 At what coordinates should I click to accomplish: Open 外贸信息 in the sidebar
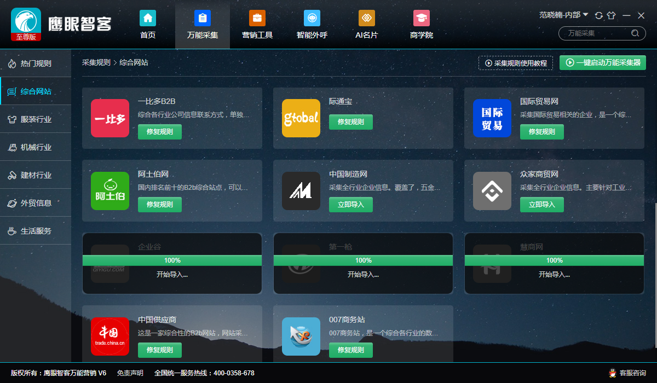(36, 203)
